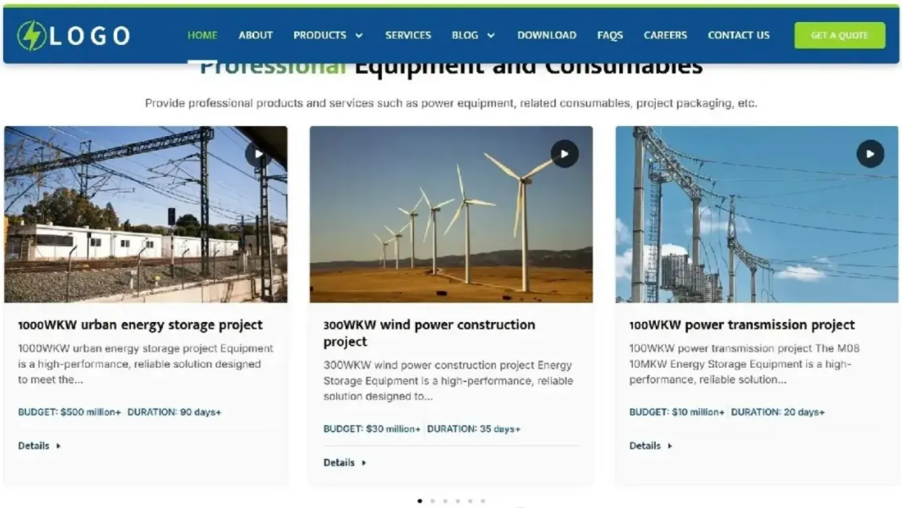Expand the Blog dropdown chevron
This screenshot has width=902, height=508.
491,36
